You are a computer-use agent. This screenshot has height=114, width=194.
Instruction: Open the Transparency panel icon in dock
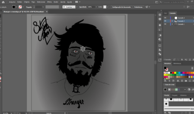[x=160, y=39]
